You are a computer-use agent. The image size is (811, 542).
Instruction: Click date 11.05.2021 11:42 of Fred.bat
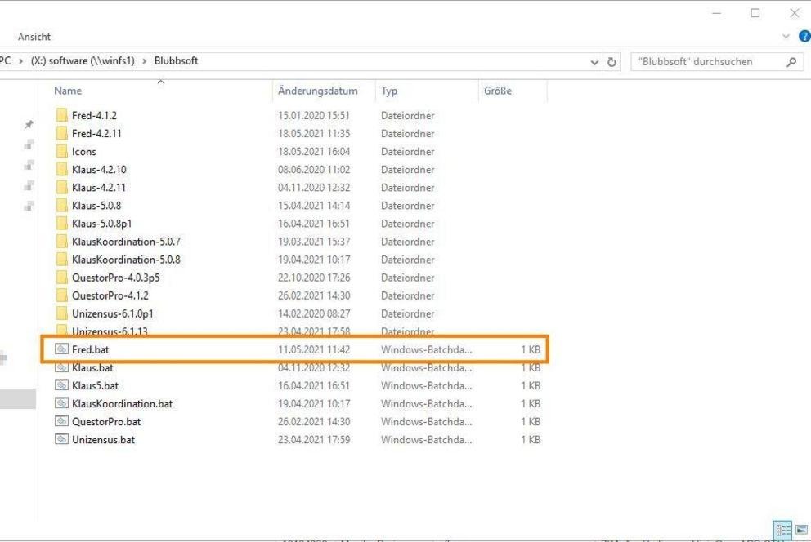[314, 350]
